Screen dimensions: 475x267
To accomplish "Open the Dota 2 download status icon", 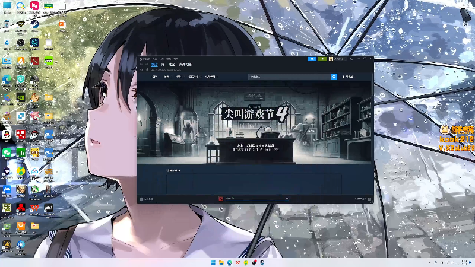I will [221, 199].
